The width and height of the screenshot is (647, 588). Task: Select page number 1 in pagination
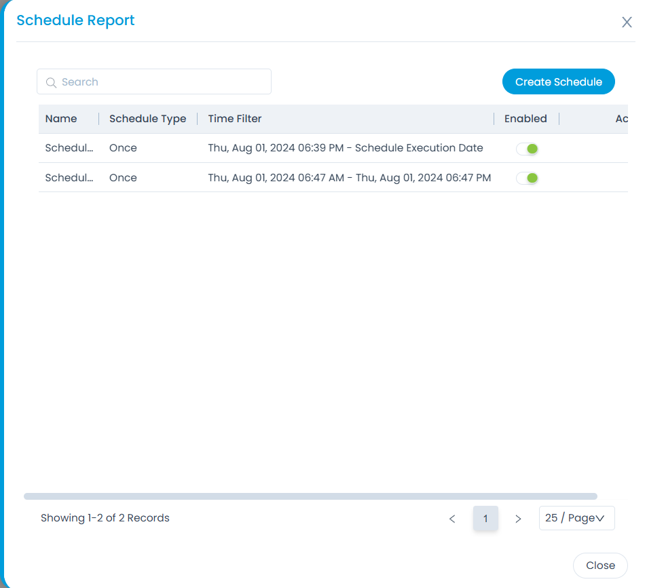(485, 518)
